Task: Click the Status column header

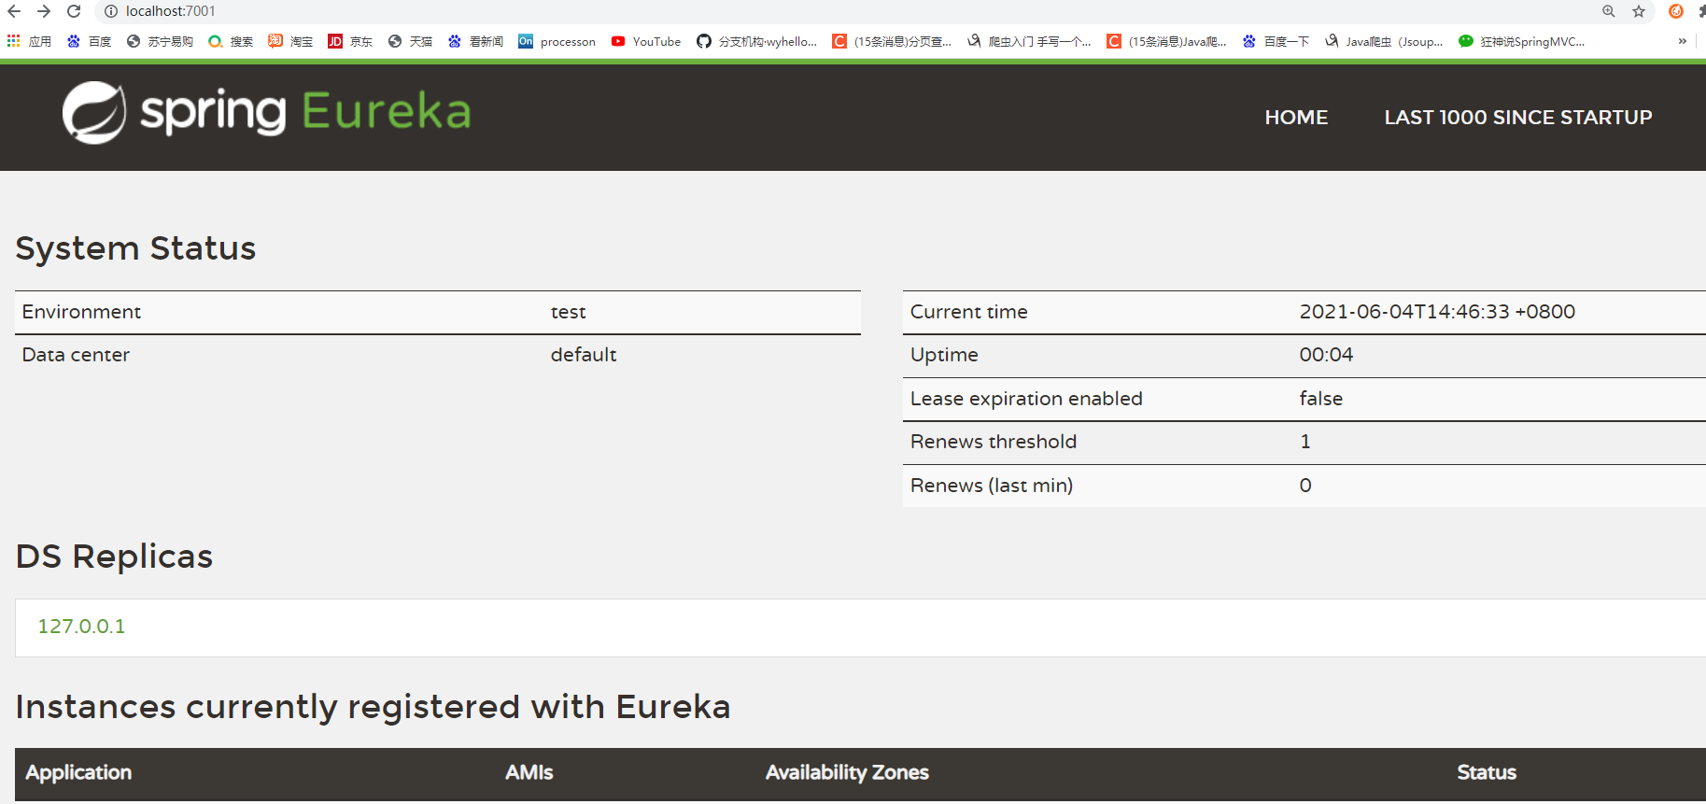Action: click(1487, 772)
